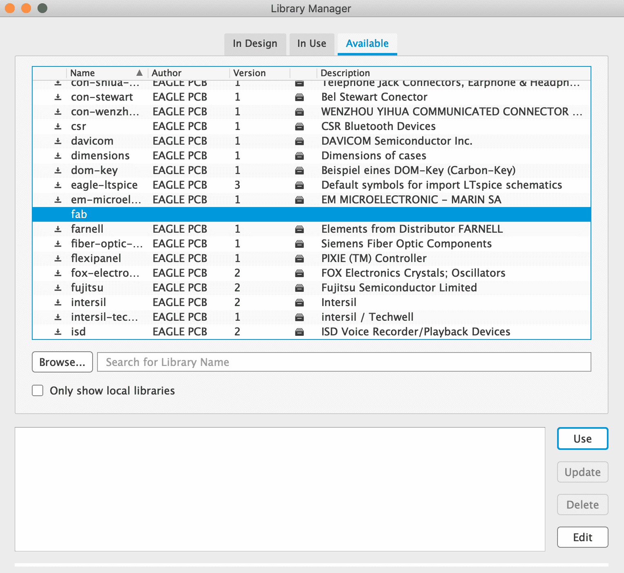Click the download icon beside fujitsu
The image size is (624, 573).
[x=58, y=288]
